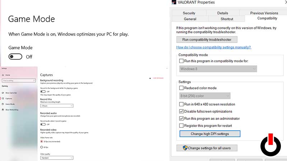Viewport: 287px width, 161px height.
Task: Click the Background recording heading
Action: [52, 80]
